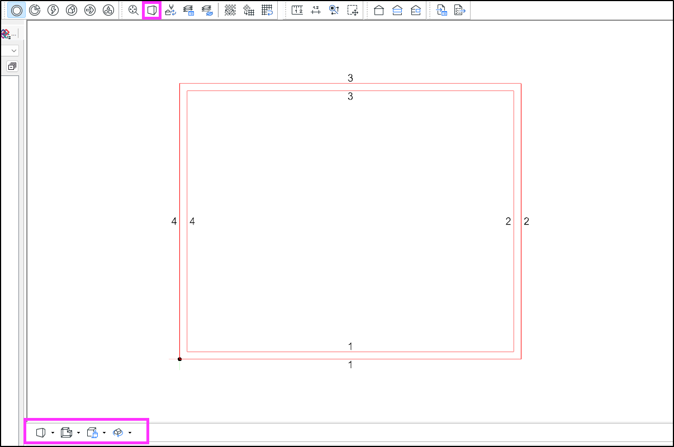Click the document checklist export icon
Screen dimensions: 674x447
(459, 10)
